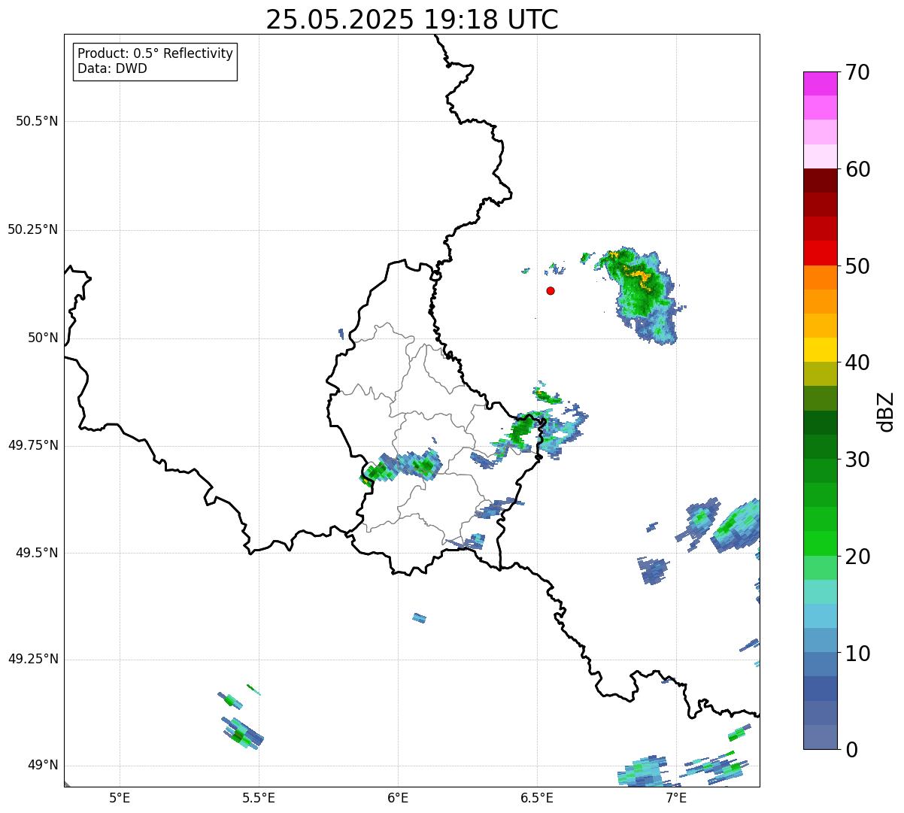Click the title "25.05.2025 19:18 UTC"
Image resolution: width=904 pixels, height=813 pixels.
(412, 19)
